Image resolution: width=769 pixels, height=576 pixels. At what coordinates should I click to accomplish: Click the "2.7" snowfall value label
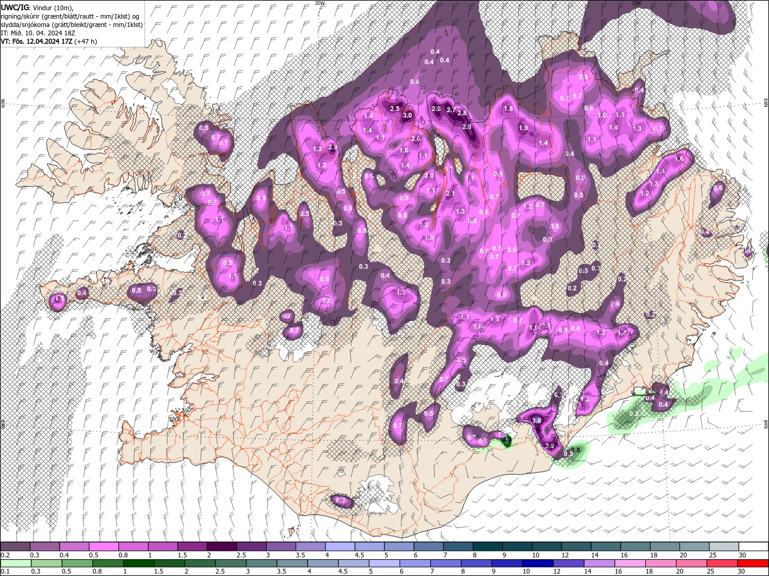(x=451, y=110)
